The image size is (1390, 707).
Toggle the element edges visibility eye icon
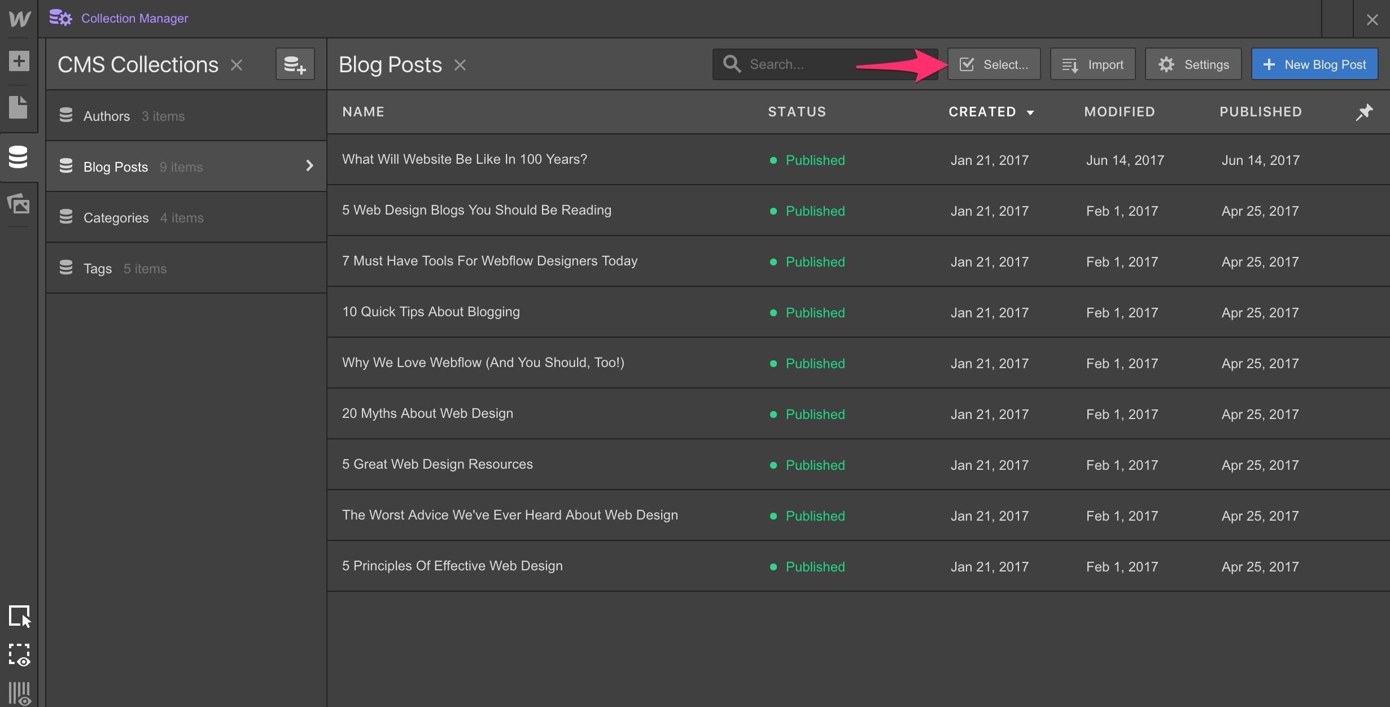click(19, 655)
